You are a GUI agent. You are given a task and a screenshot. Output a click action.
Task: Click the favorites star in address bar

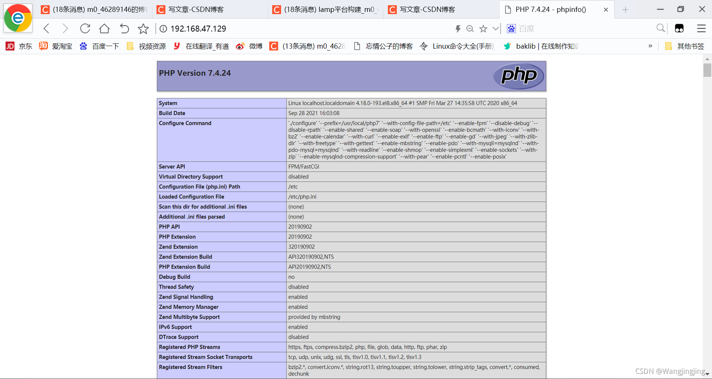[x=483, y=29]
